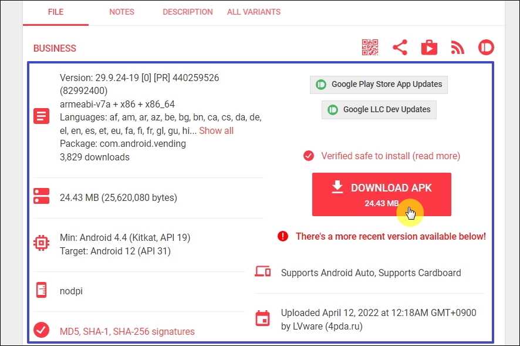Click the verified safe checkmark icon
This screenshot has width=520, height=346.
308,156
